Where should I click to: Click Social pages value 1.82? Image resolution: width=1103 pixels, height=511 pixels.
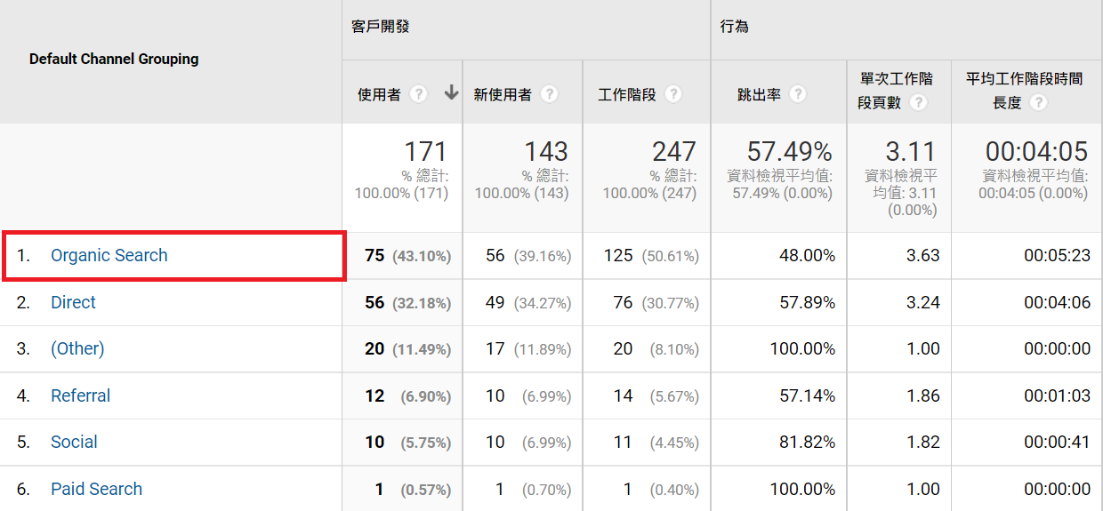[922, 443]
